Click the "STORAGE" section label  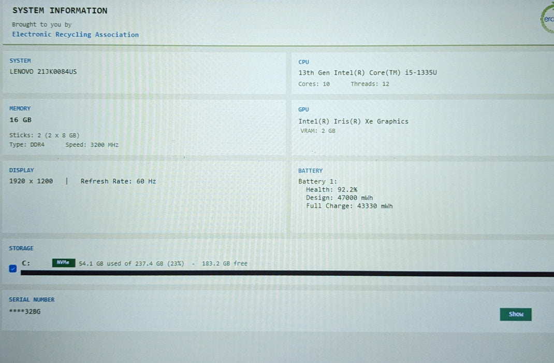pyautogui.click(x=21, y=248)
